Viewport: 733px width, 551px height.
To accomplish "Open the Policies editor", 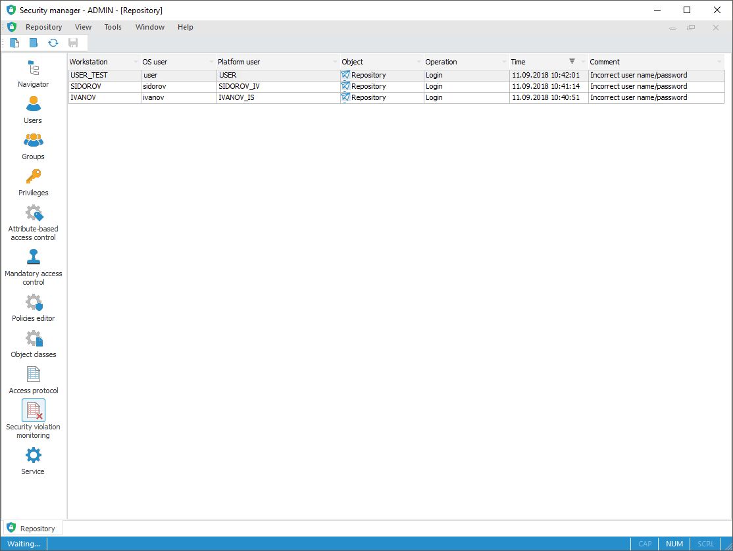I will tap(33, 308).
